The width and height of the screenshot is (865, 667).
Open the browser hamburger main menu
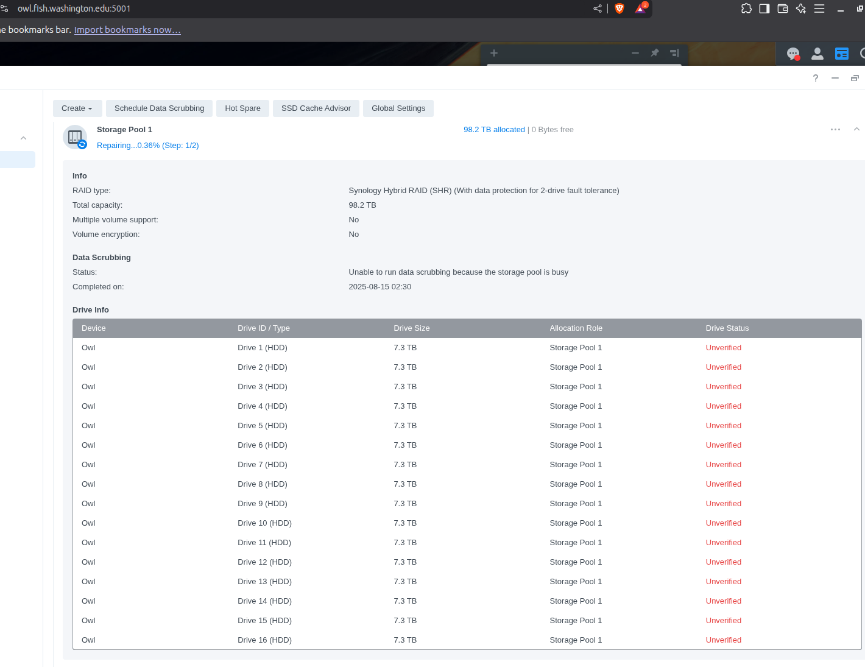click(x=819, y=9)
